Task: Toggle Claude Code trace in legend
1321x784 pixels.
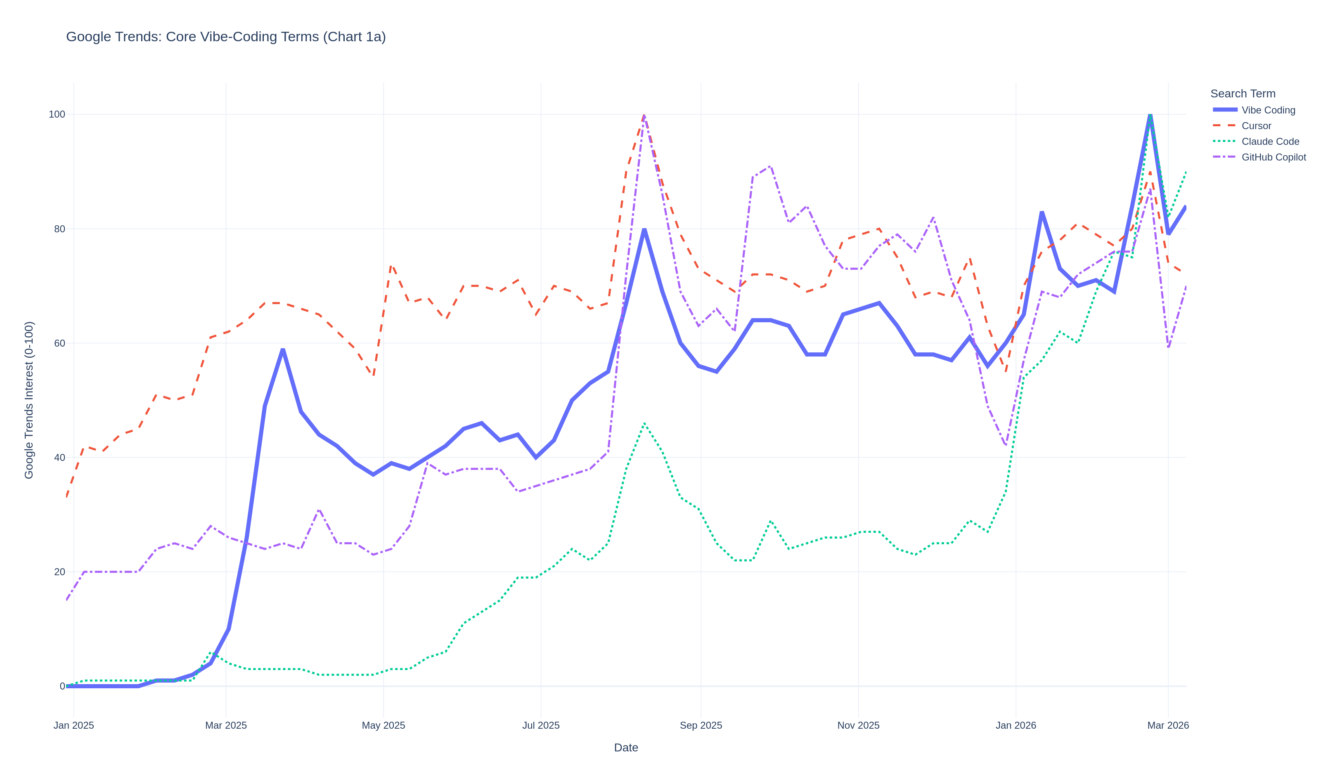Action: coord(1270,142)
